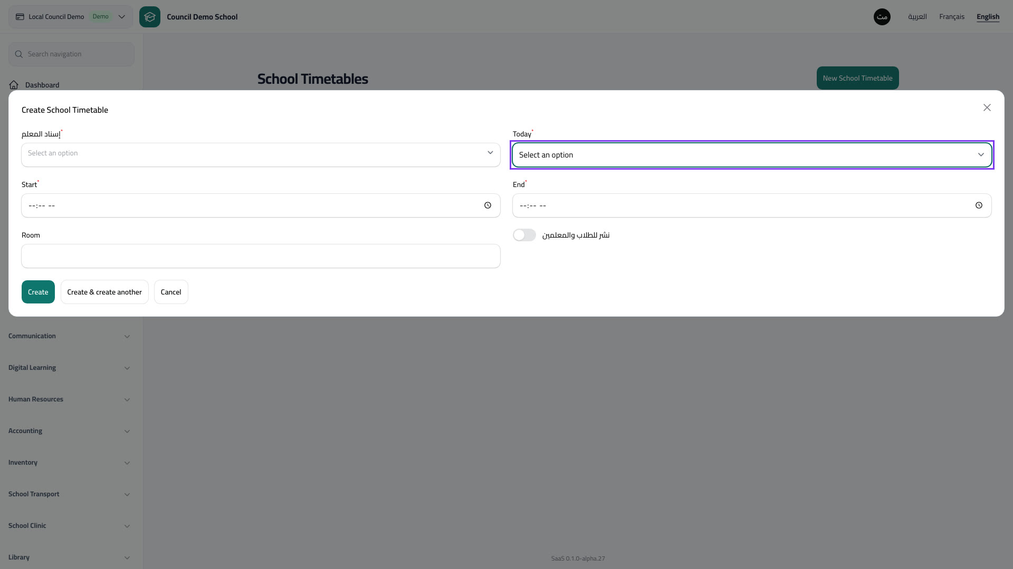Expand the Digital Learning navigation group
The image size is (1013, 569).
click(69, 368)
